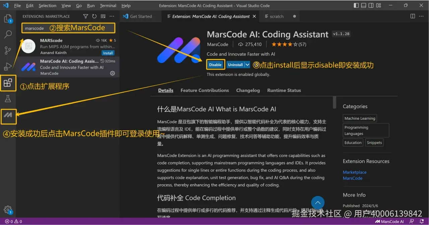This screenshot has width=429, height=225.
Task: Switch to the Feature Contributions tab
Action: tap(204, 90)
